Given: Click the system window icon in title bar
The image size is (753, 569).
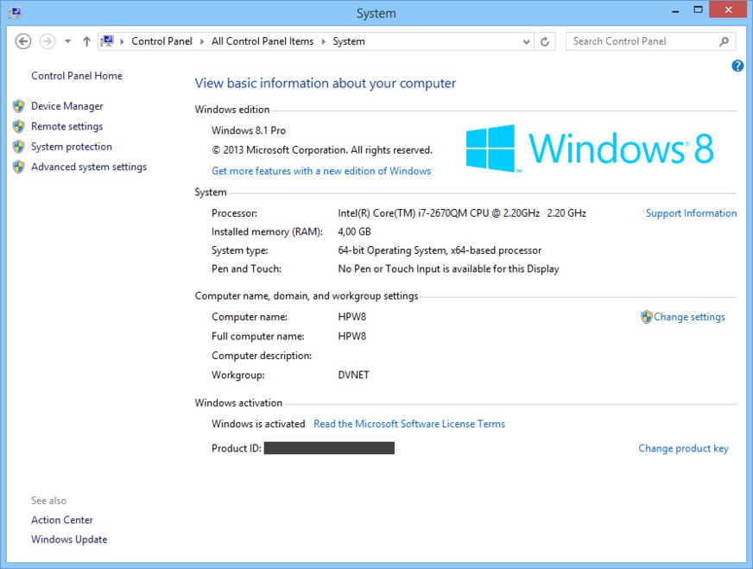Looking at the screenshot, I should pos(16,13).
